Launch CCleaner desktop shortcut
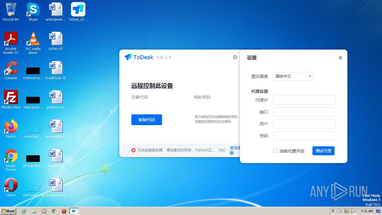Screen dimensions: 382x215 click(11, 70)
